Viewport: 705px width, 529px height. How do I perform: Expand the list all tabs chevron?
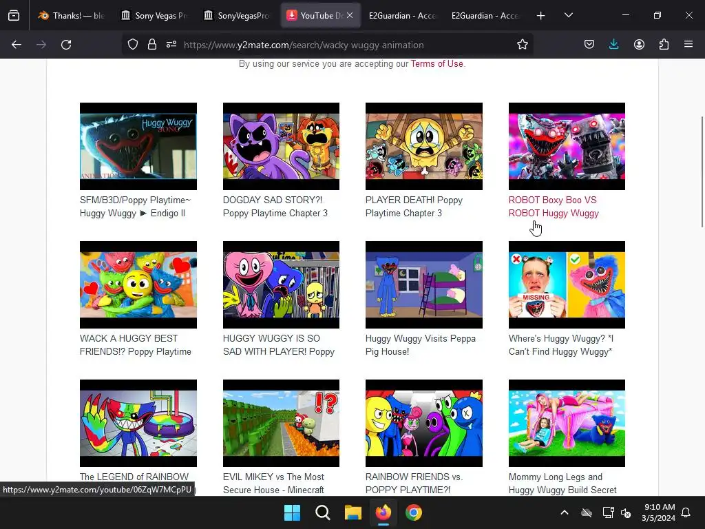coord(568,16)
